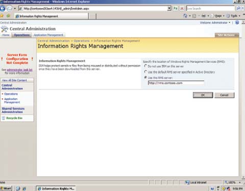This screenshot has height=191, width=245.
Task: Open Favorites Center star icon
Action: click(2, 16)
